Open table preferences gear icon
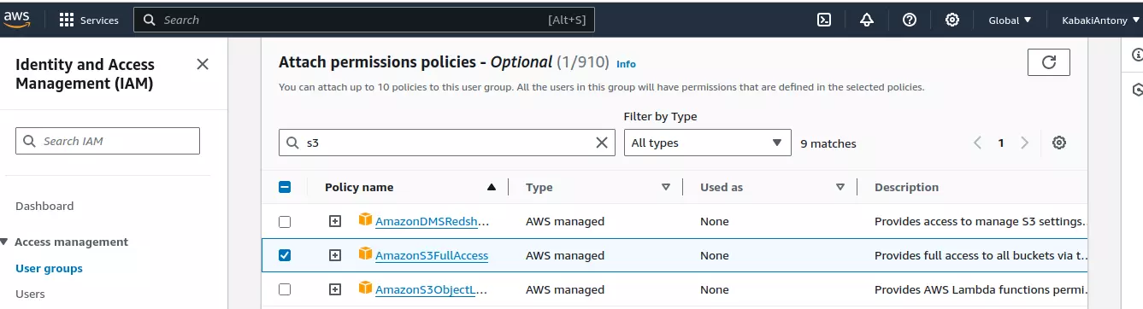Image resolution: width=1143 pixels, height=309 pixels. 1059,143
